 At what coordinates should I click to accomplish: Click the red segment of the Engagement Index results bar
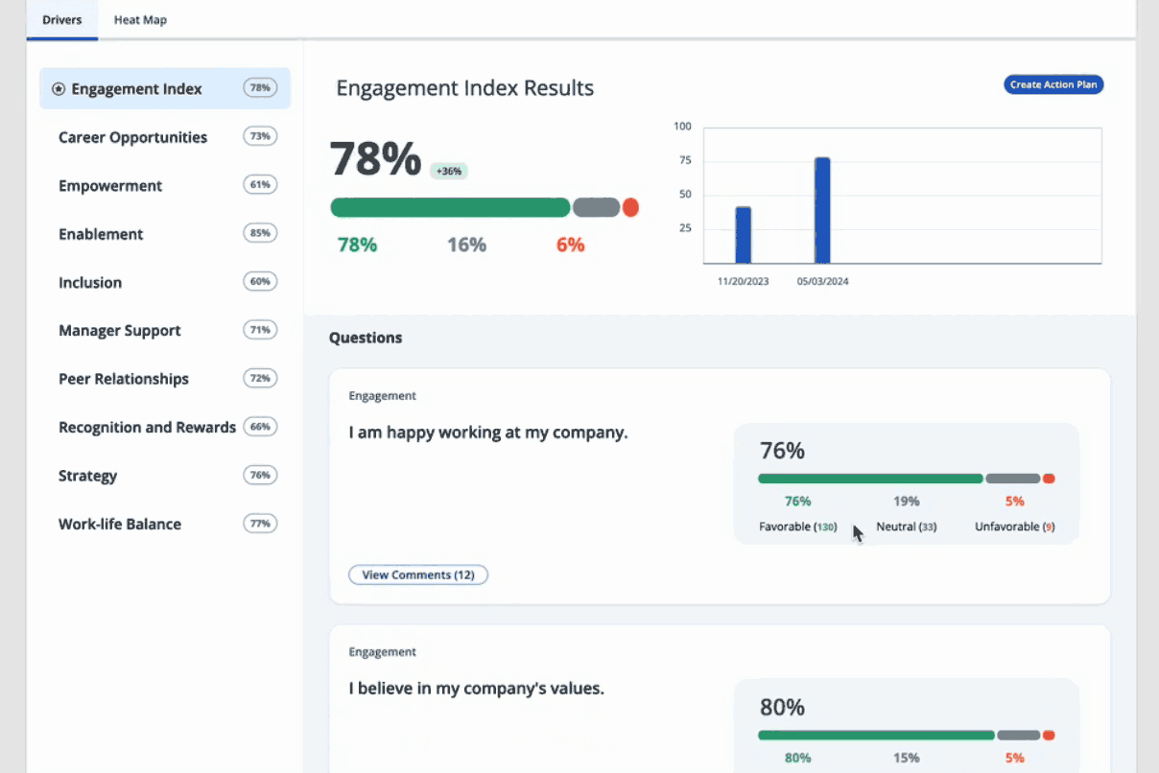pyautogui.click(x=630, y=207)
